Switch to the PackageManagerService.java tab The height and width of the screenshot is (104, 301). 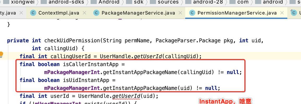coord(138,13)
